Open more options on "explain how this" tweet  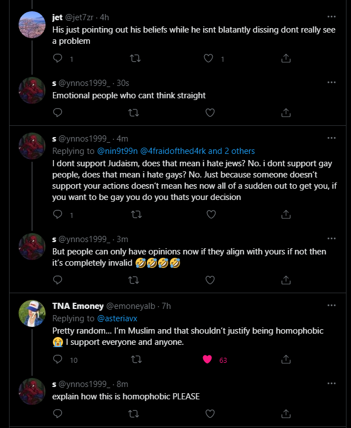point(331,384)
